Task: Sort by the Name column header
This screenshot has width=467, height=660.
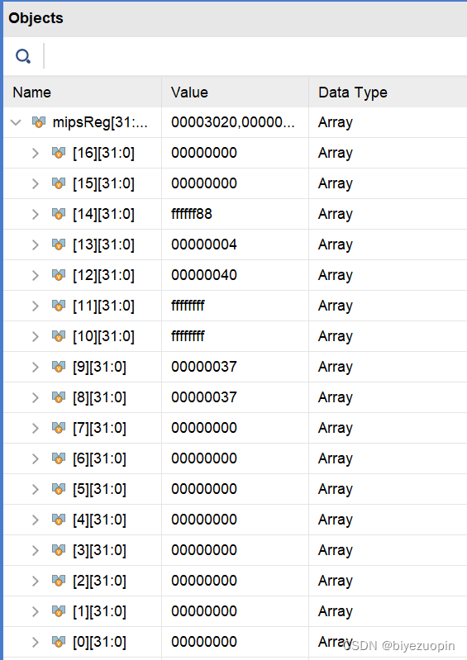Action: tap(83, 93)
